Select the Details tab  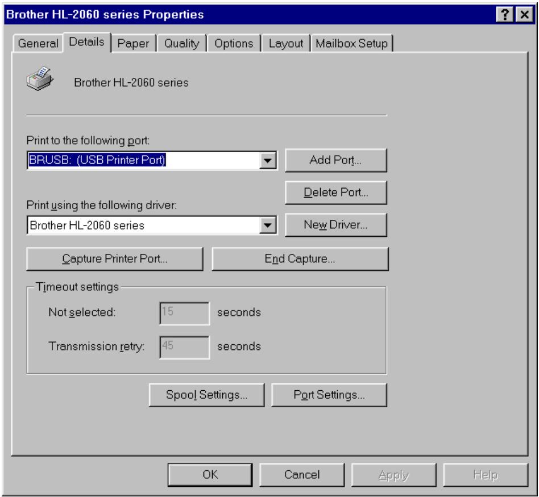coord(86,42)
